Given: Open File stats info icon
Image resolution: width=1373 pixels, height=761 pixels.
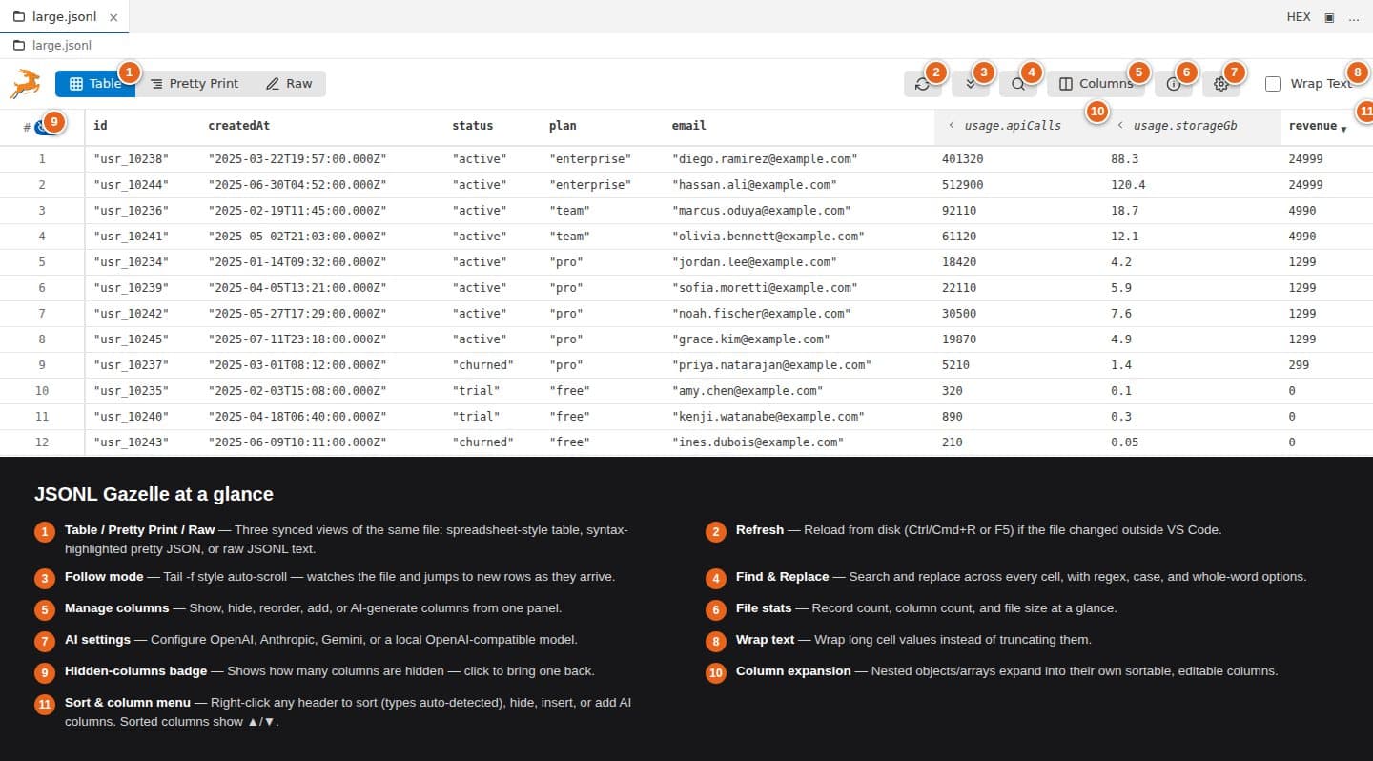Looking at the screenshot, I should pos(1174,84).
